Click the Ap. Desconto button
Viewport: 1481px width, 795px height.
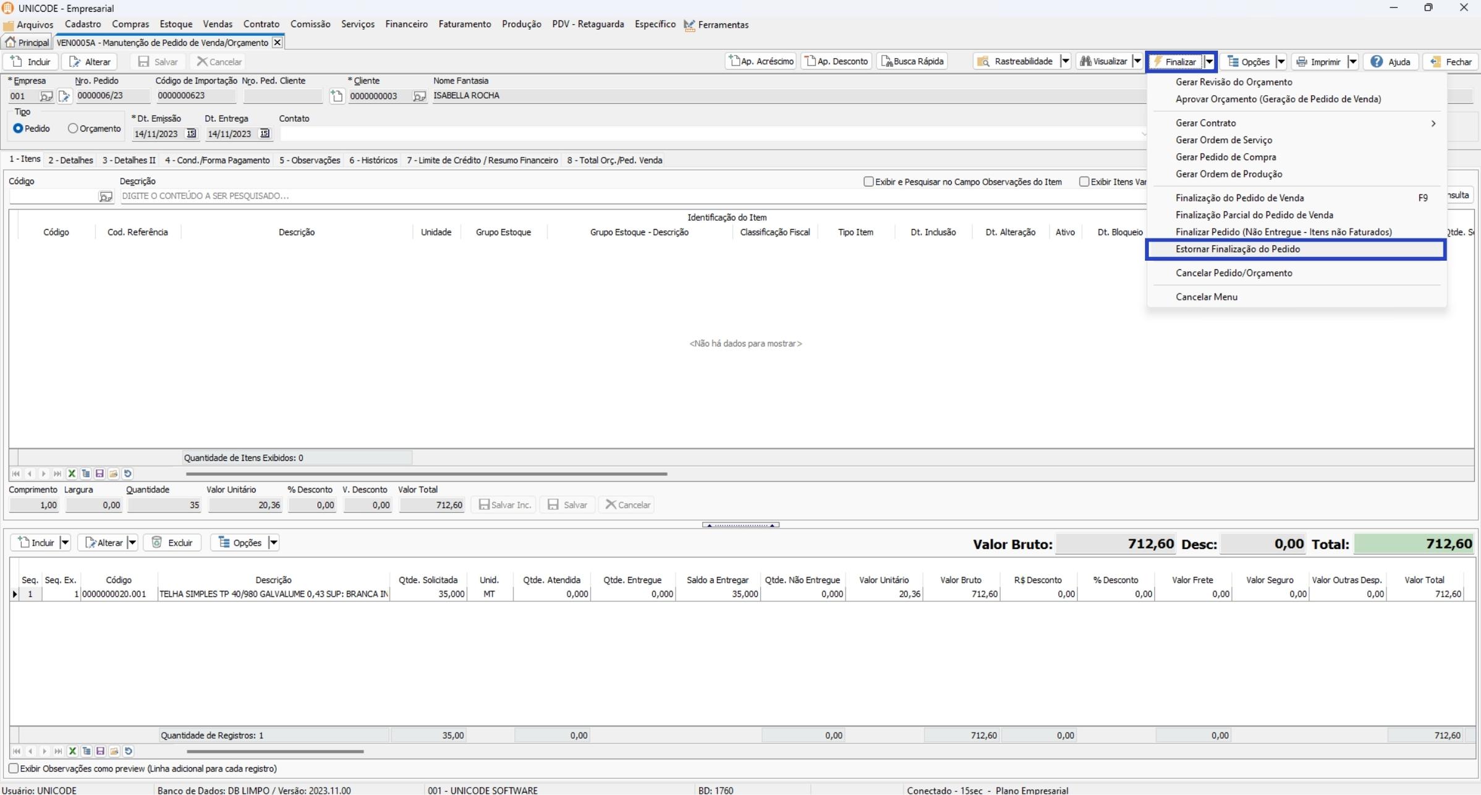836,61
